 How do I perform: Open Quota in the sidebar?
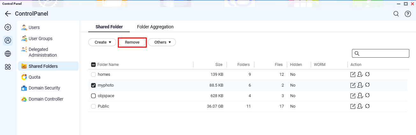coord(34,77)
